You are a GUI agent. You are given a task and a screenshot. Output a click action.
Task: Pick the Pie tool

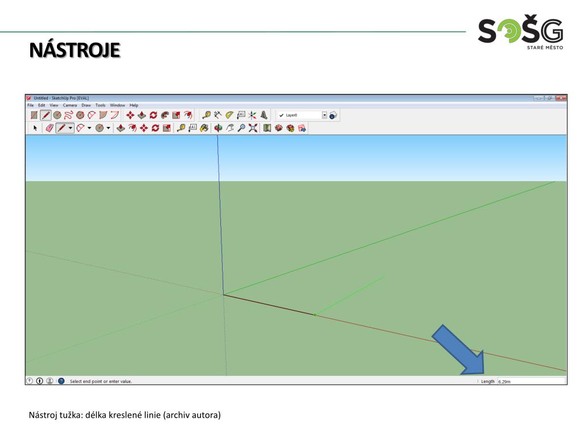pyautogui.click(x=103, y=115)
